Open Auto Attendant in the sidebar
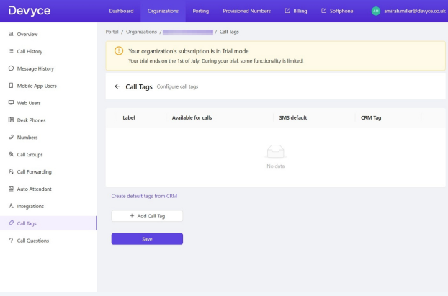 click(x=48, y=189)
